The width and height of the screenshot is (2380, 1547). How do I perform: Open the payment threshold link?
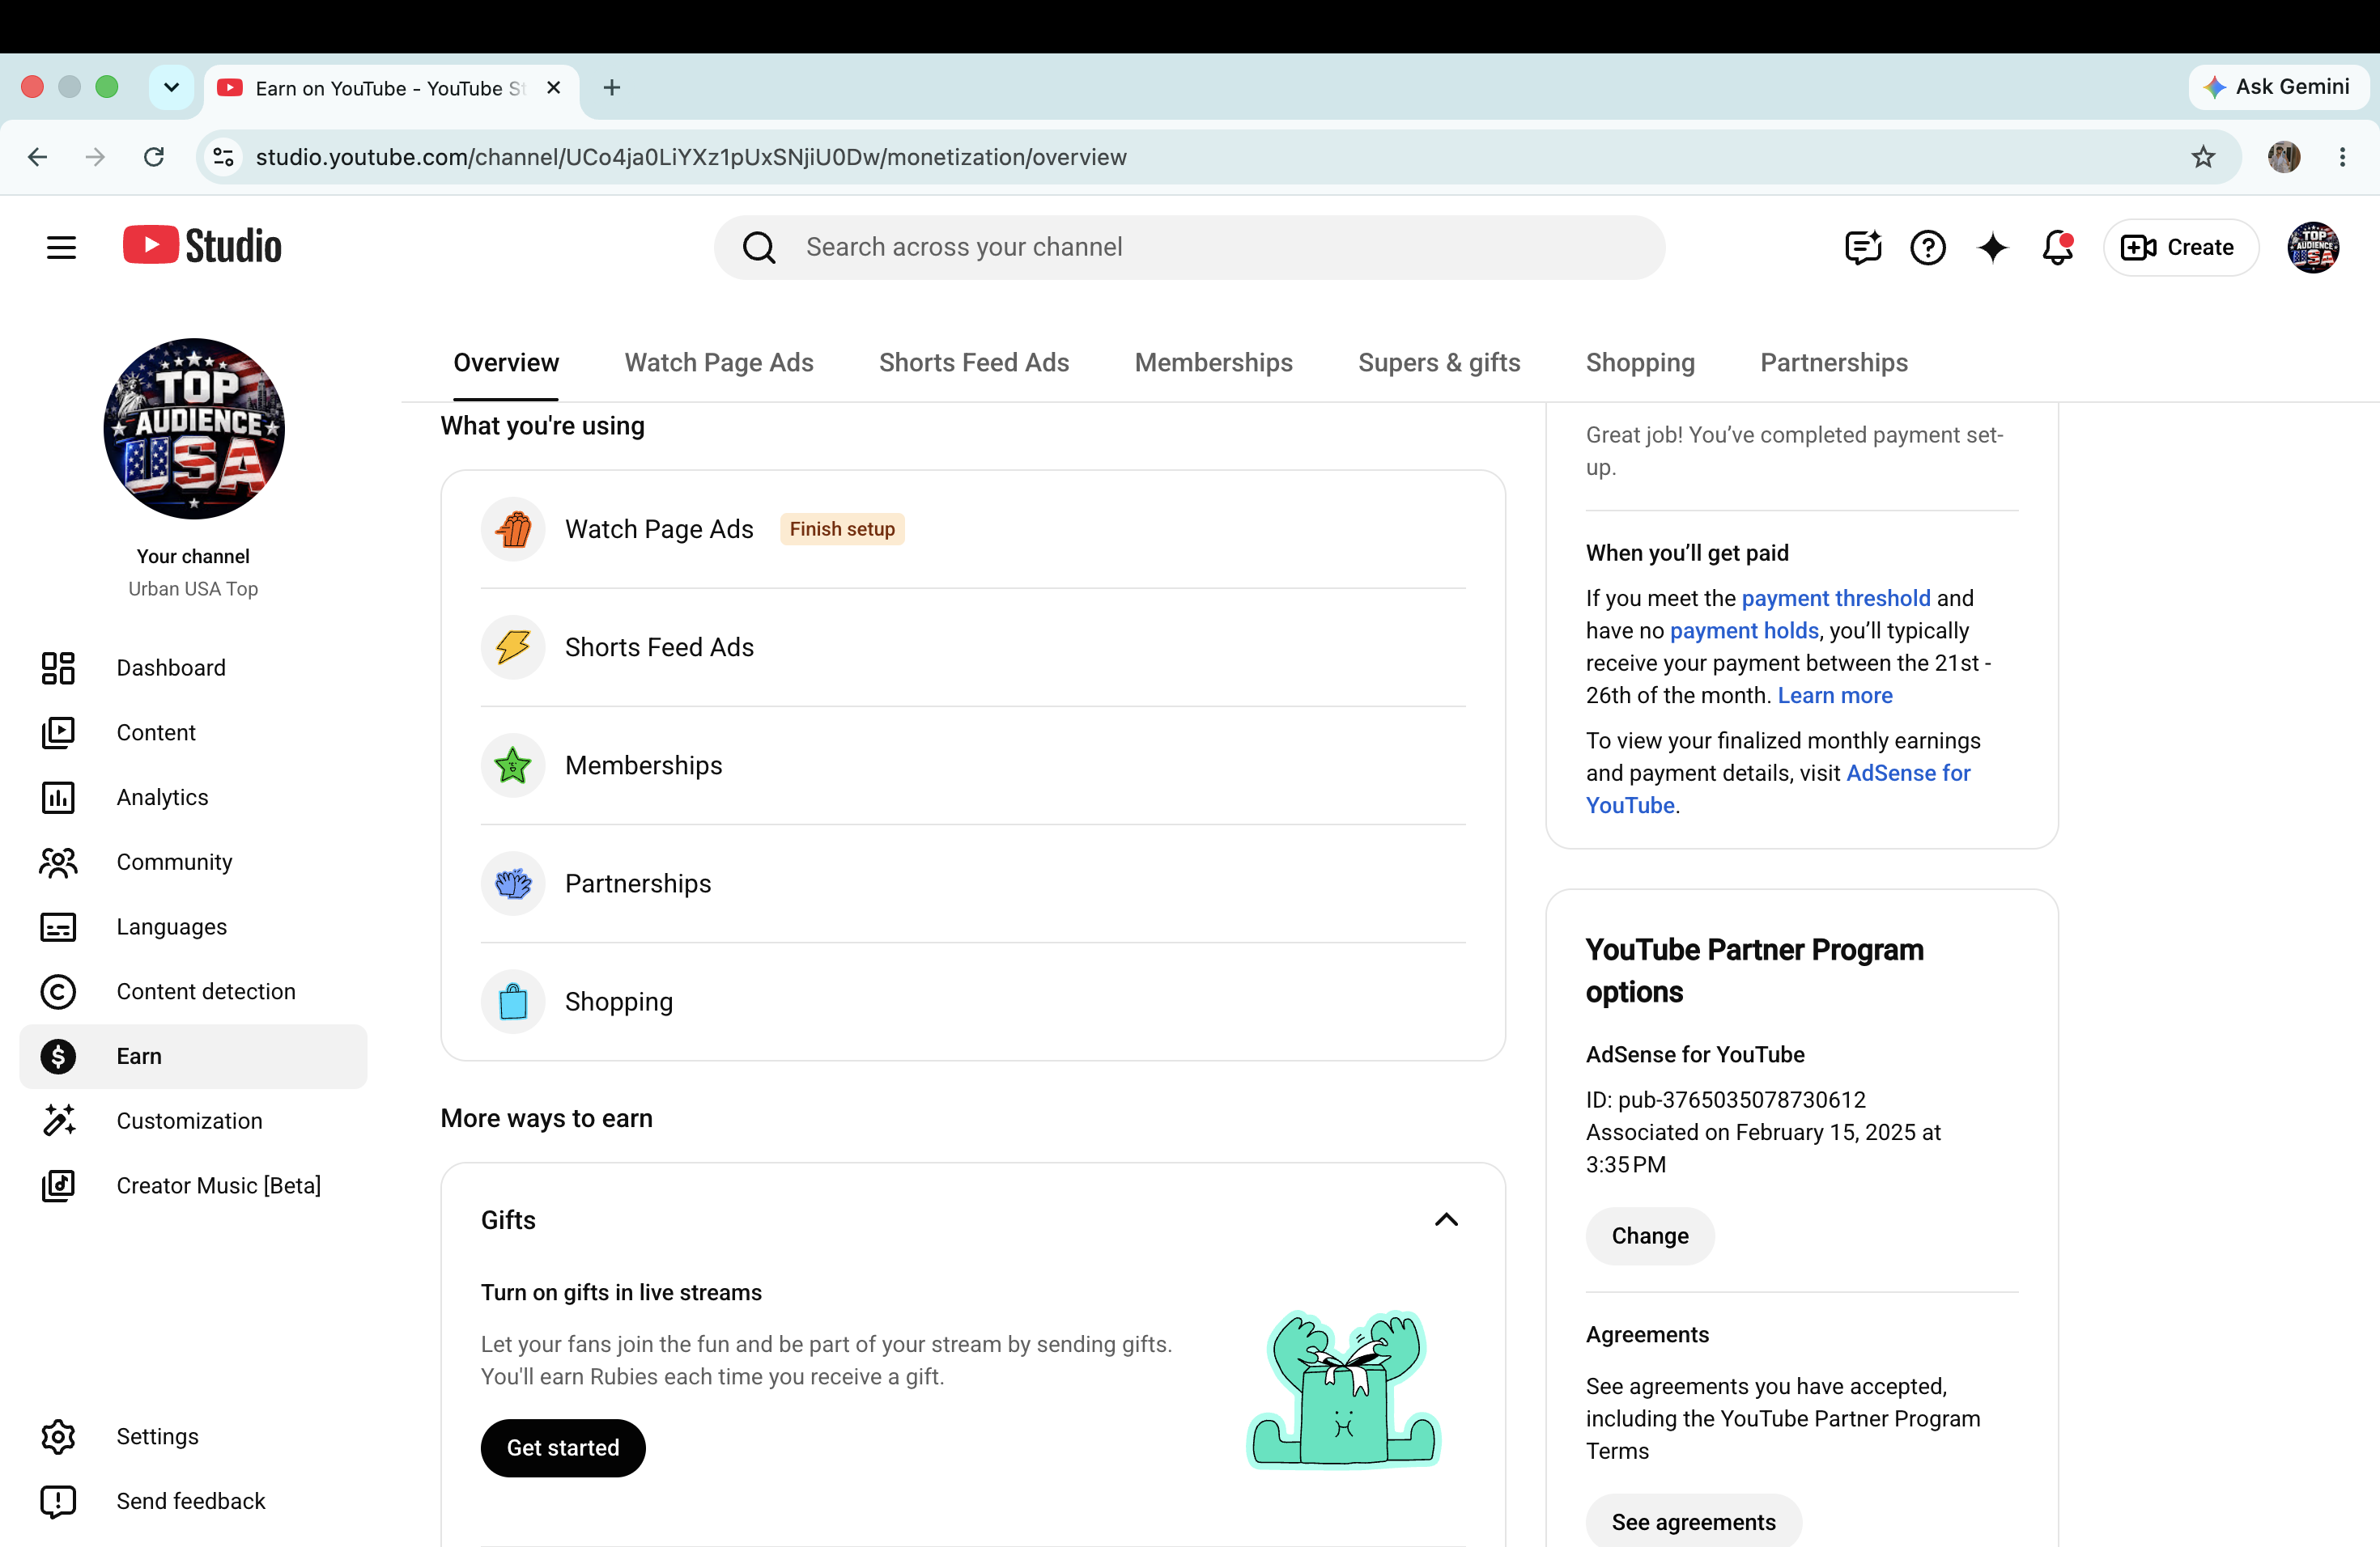point(1836,598)
